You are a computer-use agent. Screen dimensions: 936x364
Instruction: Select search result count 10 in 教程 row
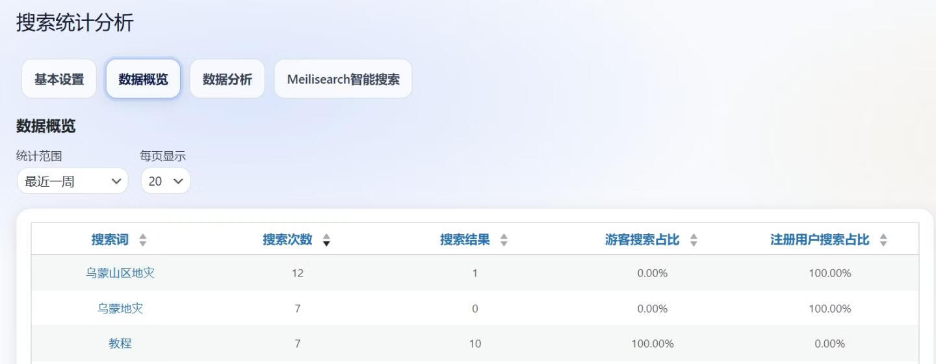[475, 344]
